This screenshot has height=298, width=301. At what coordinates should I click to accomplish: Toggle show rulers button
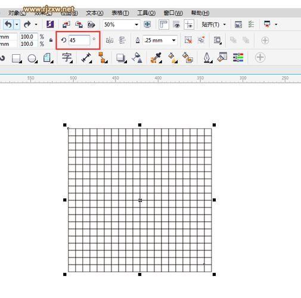click(164, 24)
